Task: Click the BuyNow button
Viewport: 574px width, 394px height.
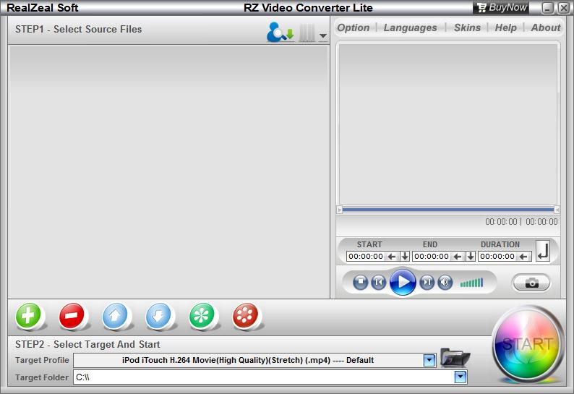Action: point(502,8)
